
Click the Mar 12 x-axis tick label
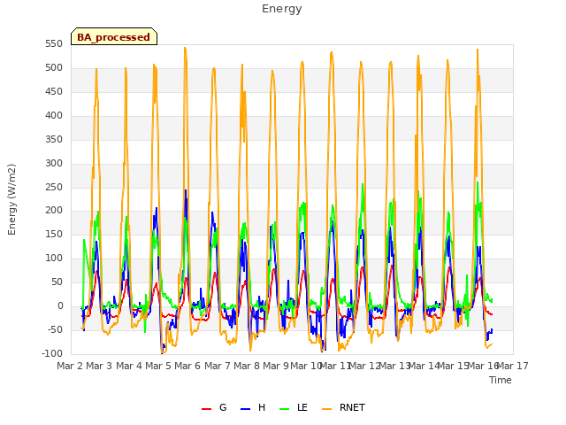(364, 366)
